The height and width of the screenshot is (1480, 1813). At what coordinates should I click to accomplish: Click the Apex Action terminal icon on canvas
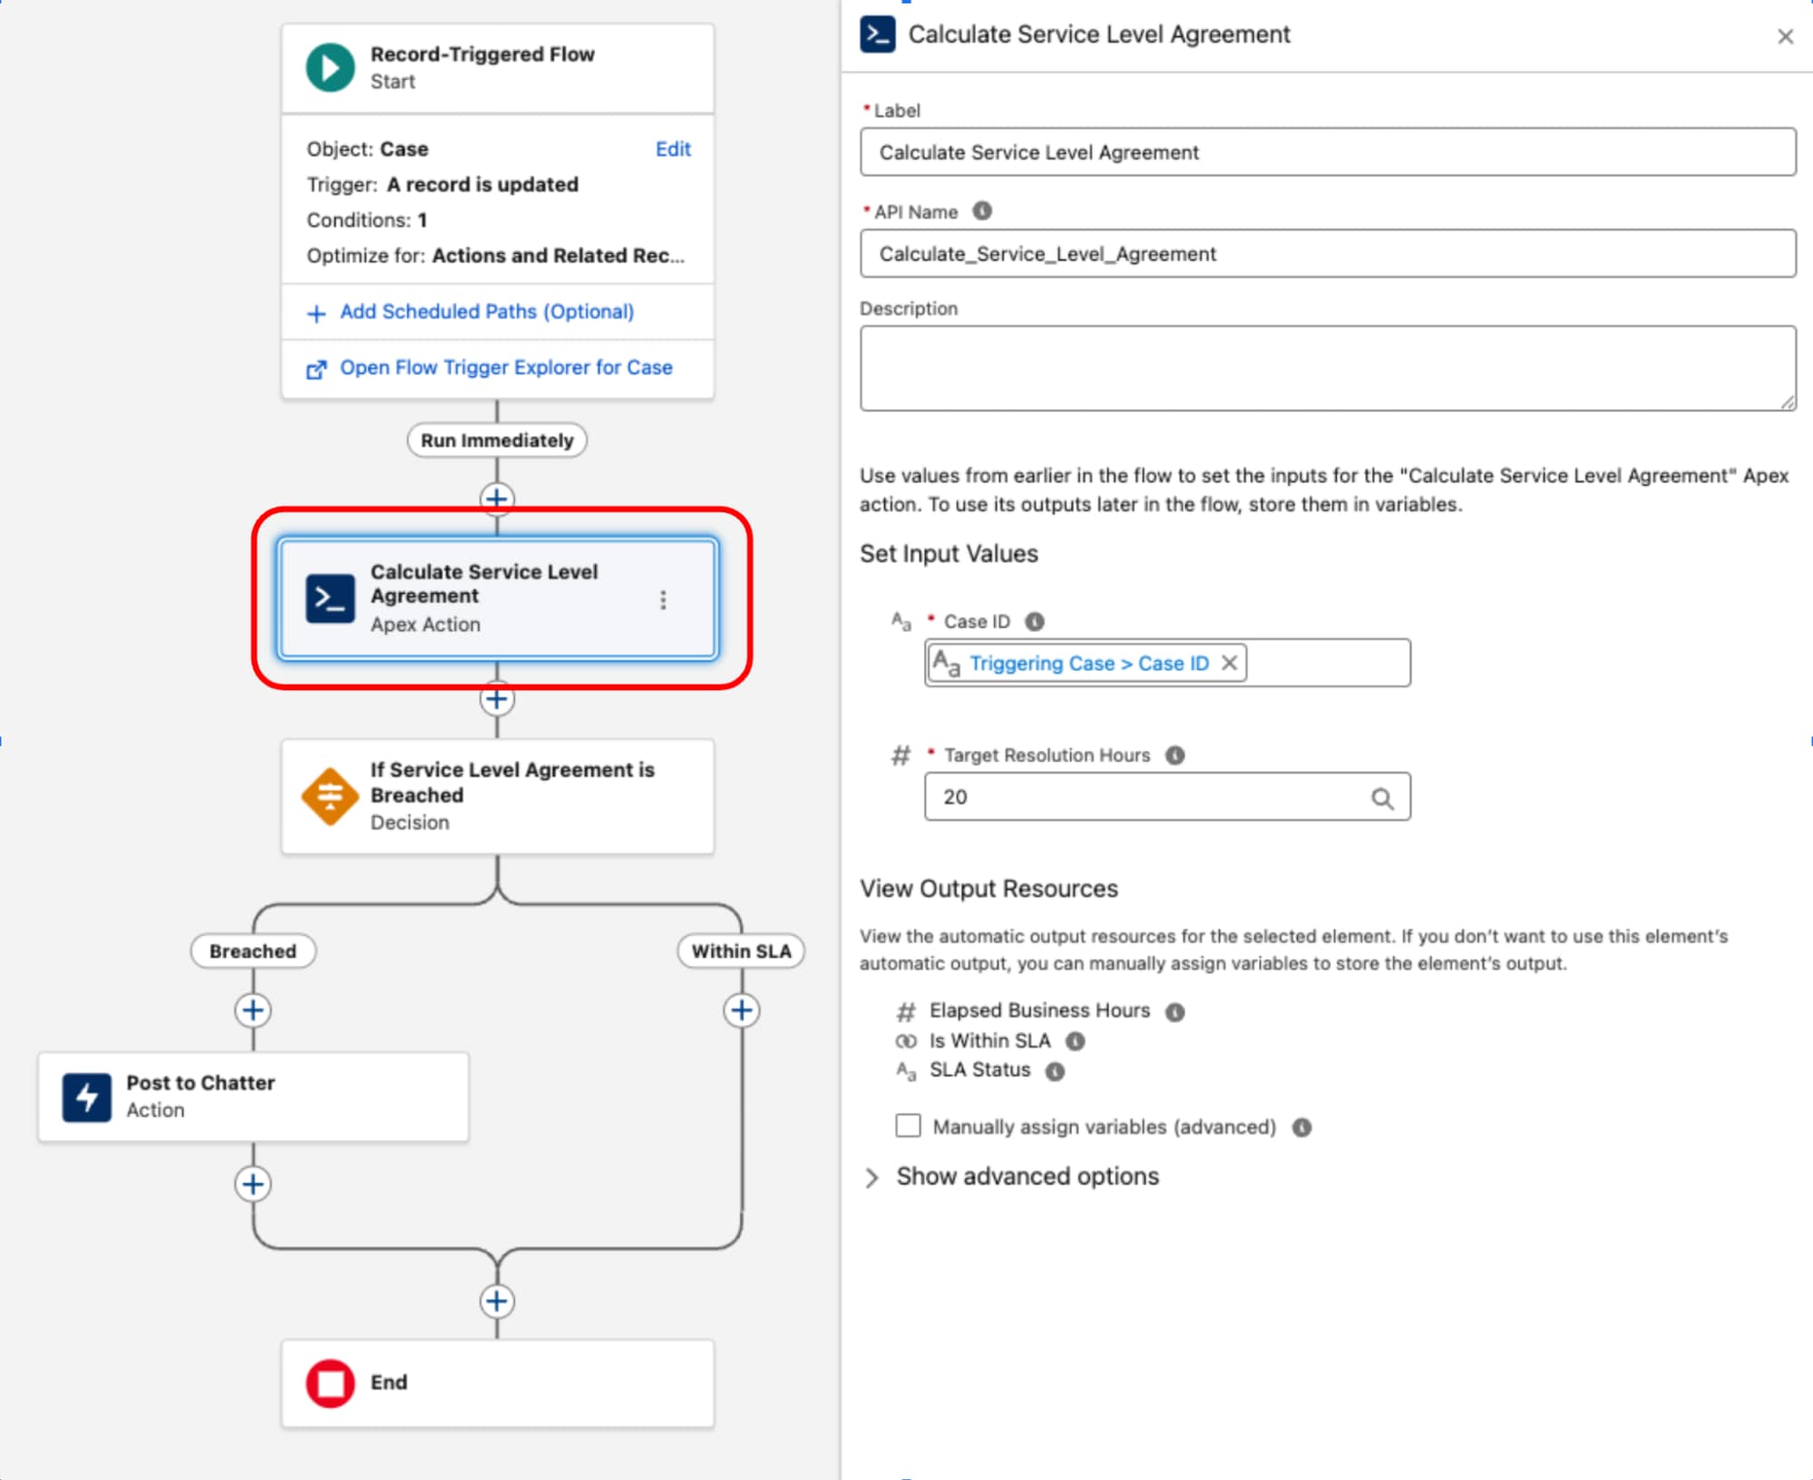[x=330, y=599]
